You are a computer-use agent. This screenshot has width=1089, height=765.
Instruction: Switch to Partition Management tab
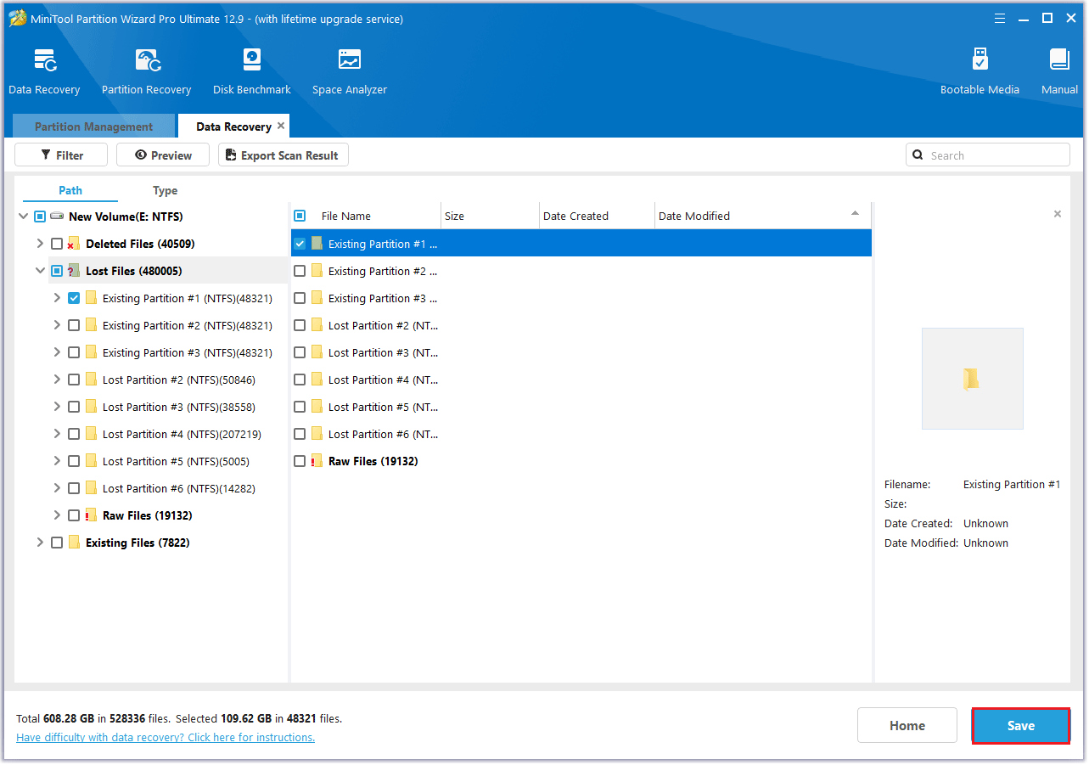93,127
